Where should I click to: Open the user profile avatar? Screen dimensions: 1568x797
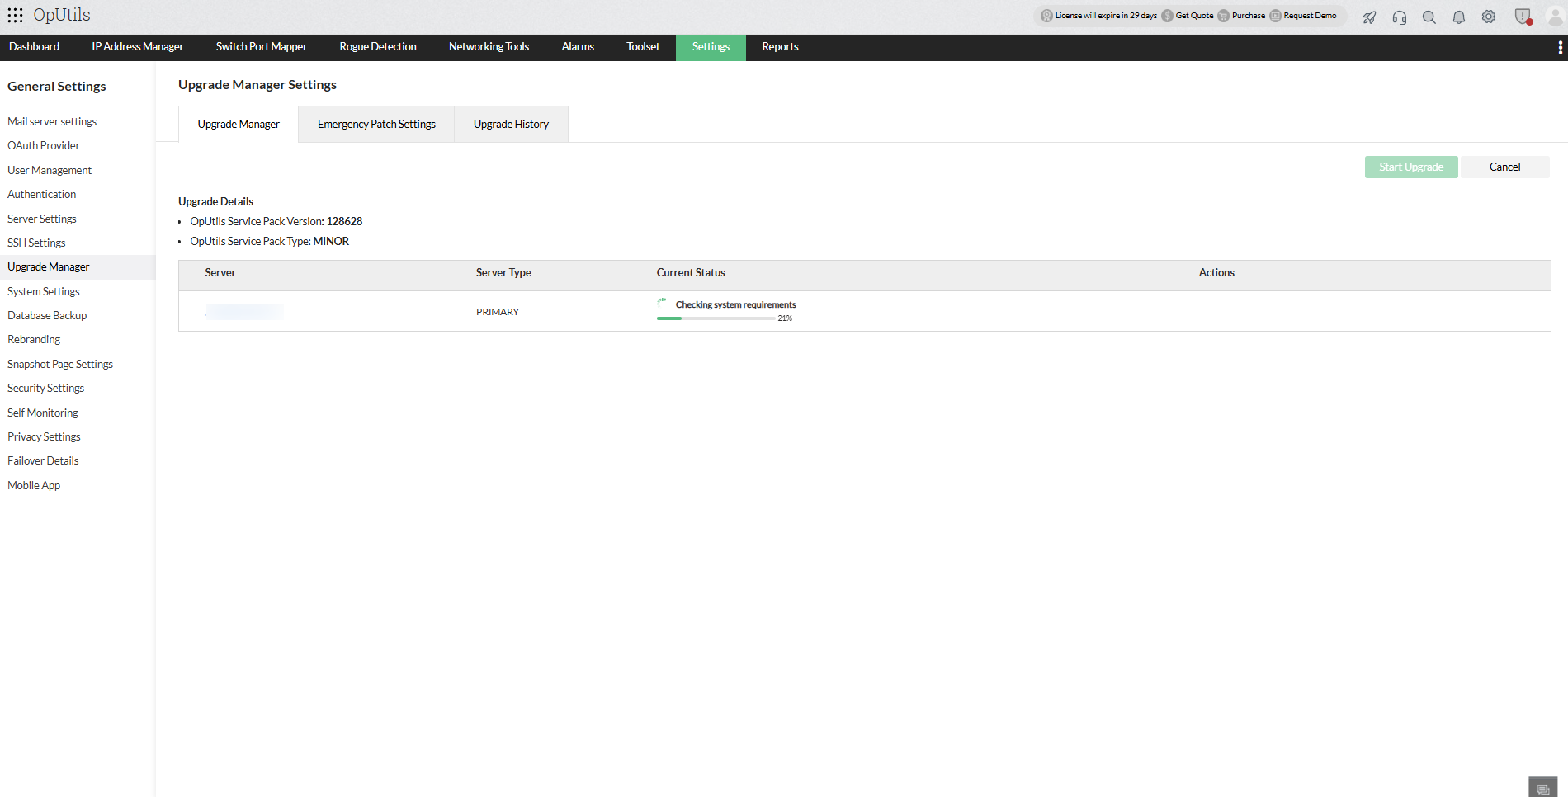(x=1555, y=16)
